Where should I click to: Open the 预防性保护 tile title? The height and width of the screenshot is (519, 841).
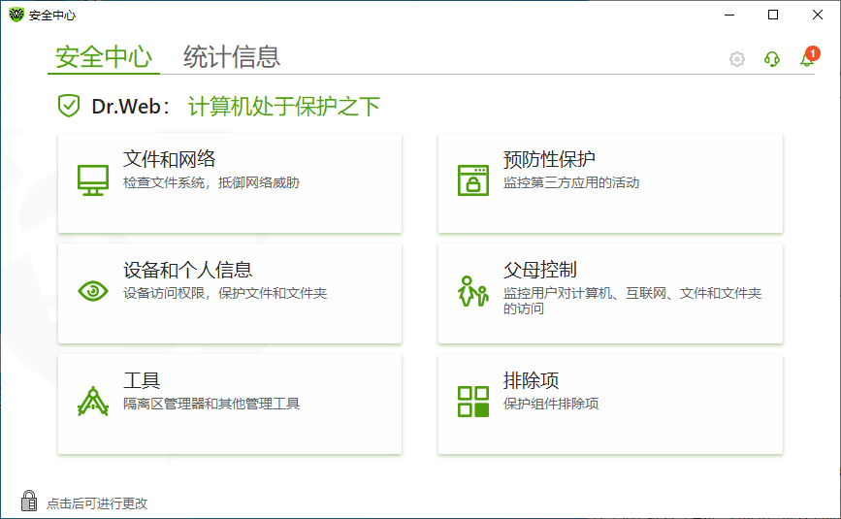coord(549,160)
